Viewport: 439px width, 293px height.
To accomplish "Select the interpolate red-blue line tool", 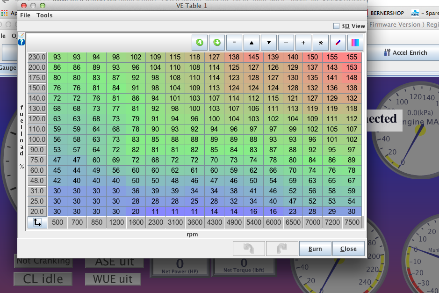I will pyautogui.click(x=338, y=43).
